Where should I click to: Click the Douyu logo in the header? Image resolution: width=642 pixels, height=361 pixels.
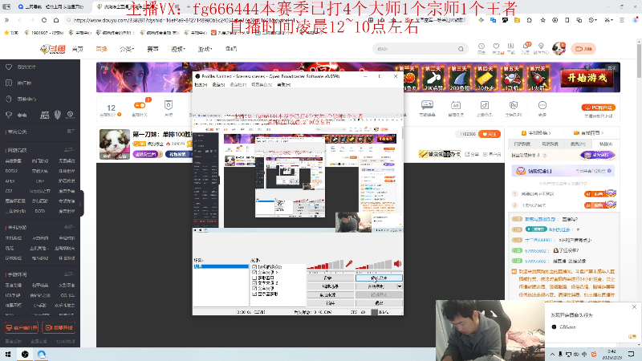coord(52,49)
